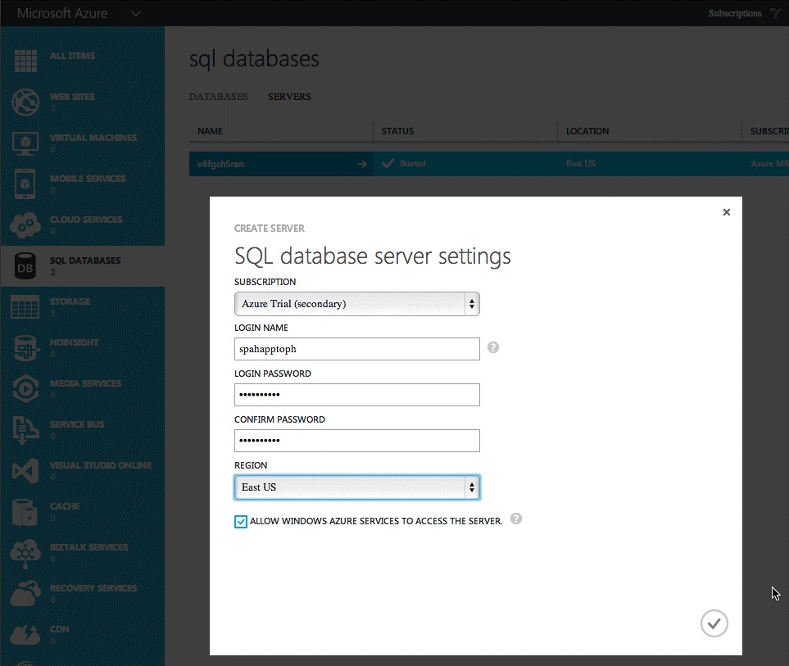This screenshot has height=666, width=789.
Task: Expand the Microsoft Azure title chevron
Action: [136, 13]
